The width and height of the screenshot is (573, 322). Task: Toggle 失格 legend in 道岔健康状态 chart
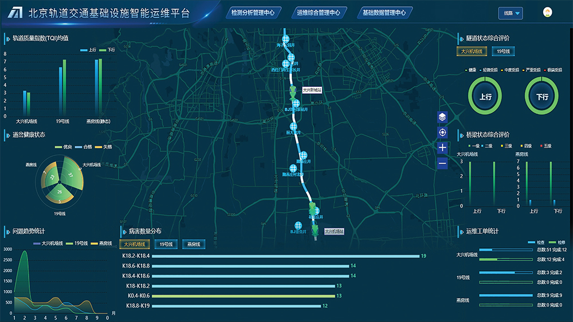coord(103,147)
